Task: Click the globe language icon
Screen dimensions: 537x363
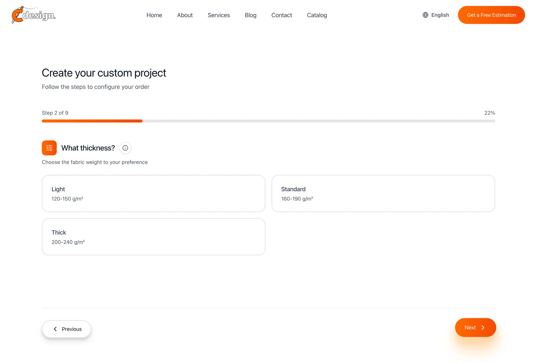Action: coord(425,15)
